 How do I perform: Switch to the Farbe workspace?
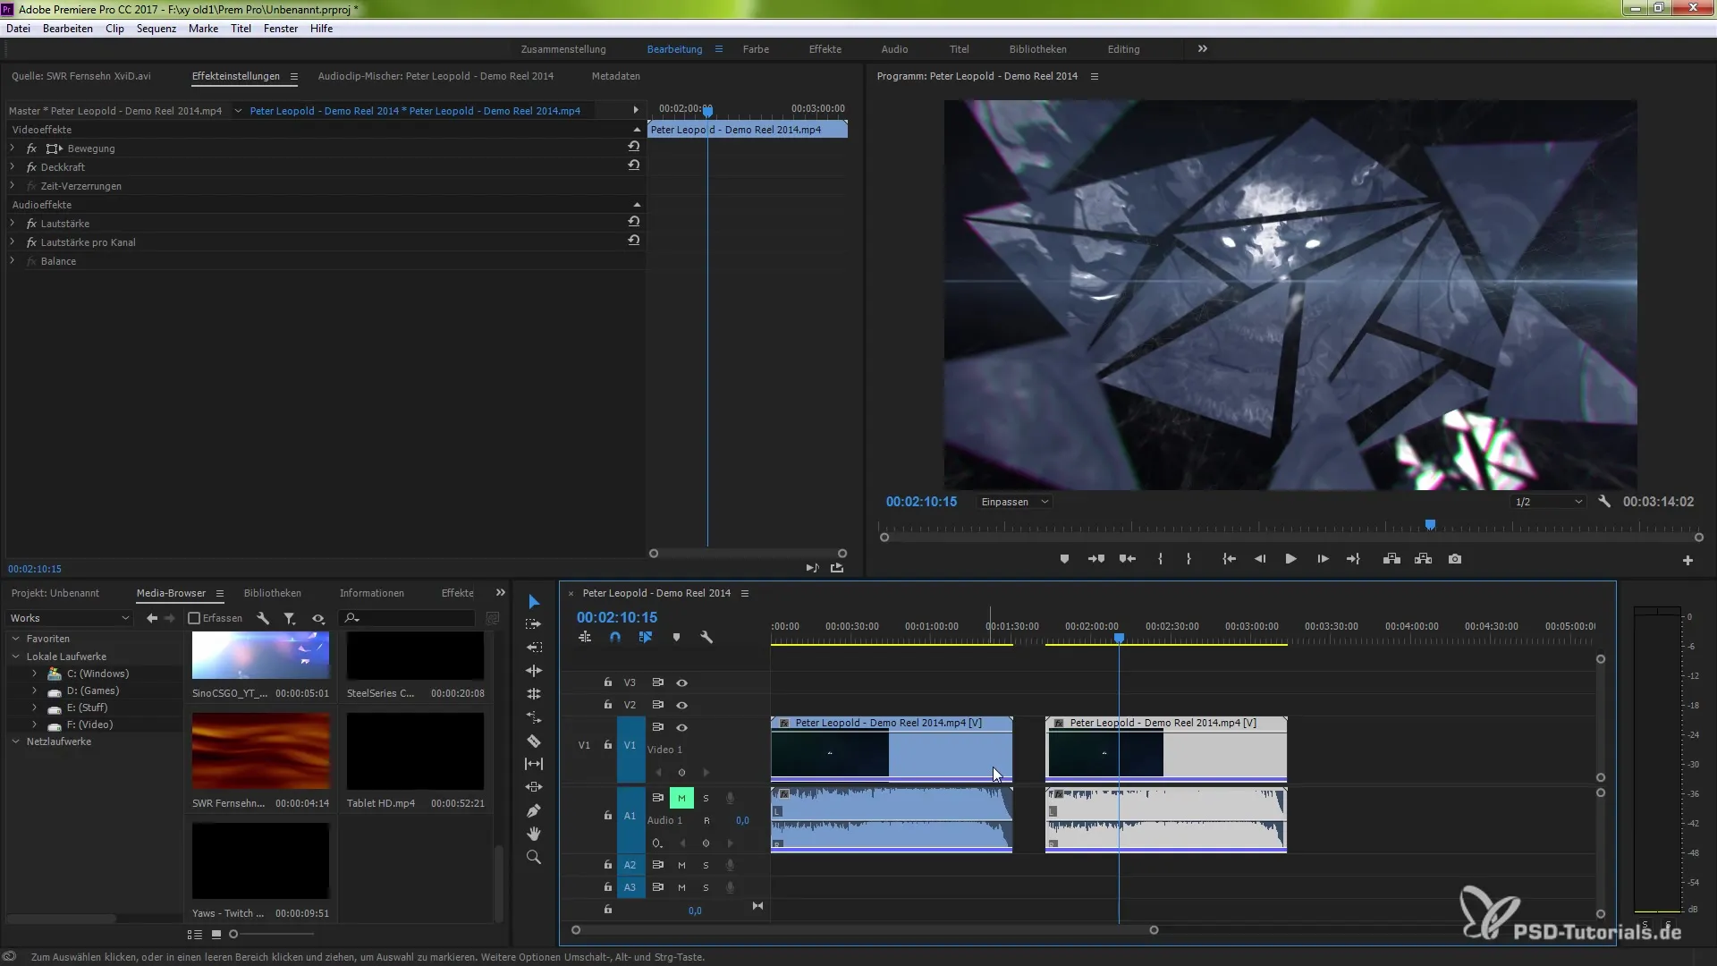coord(756,49)
